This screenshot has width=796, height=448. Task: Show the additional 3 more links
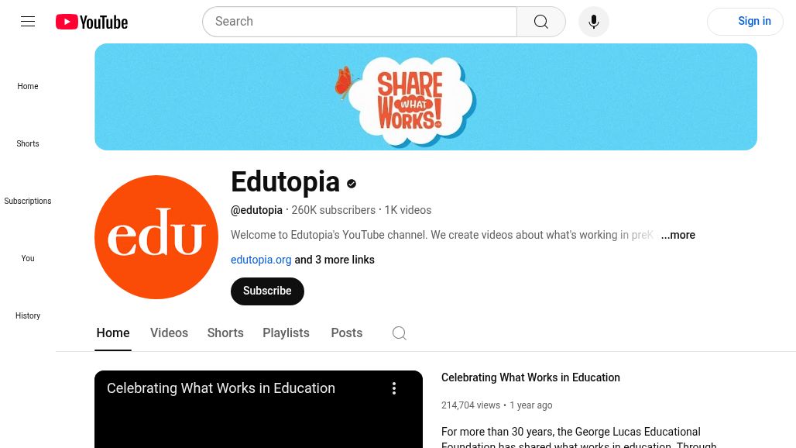pos(335,260)
